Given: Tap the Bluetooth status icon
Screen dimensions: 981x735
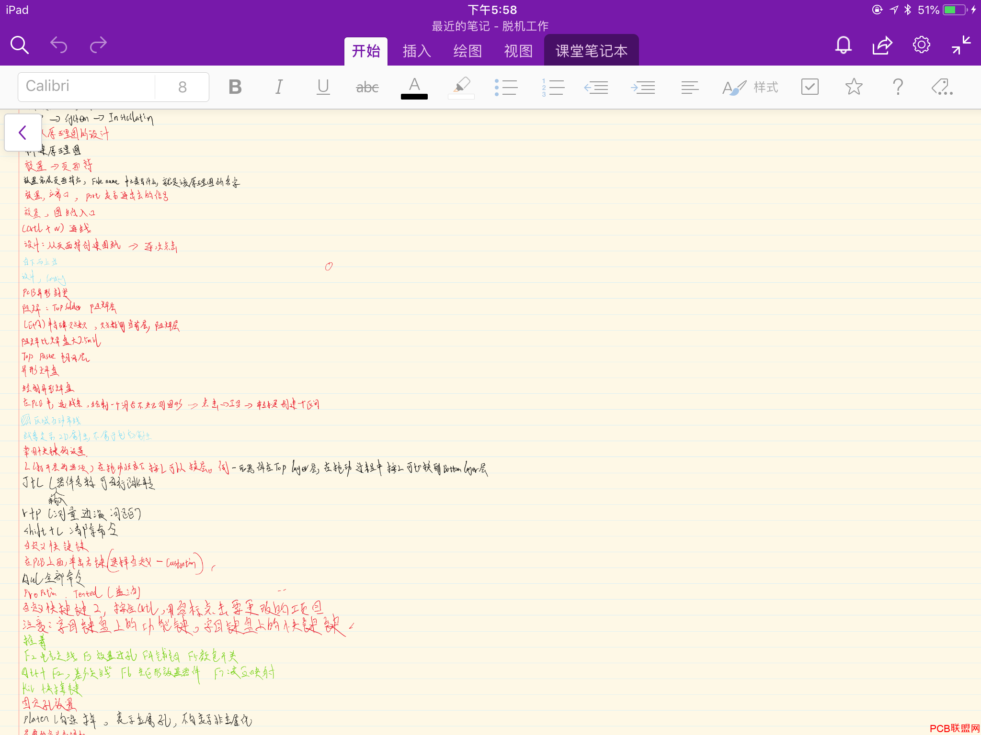Looking at the screenshot, I should [x=908, y=10].
